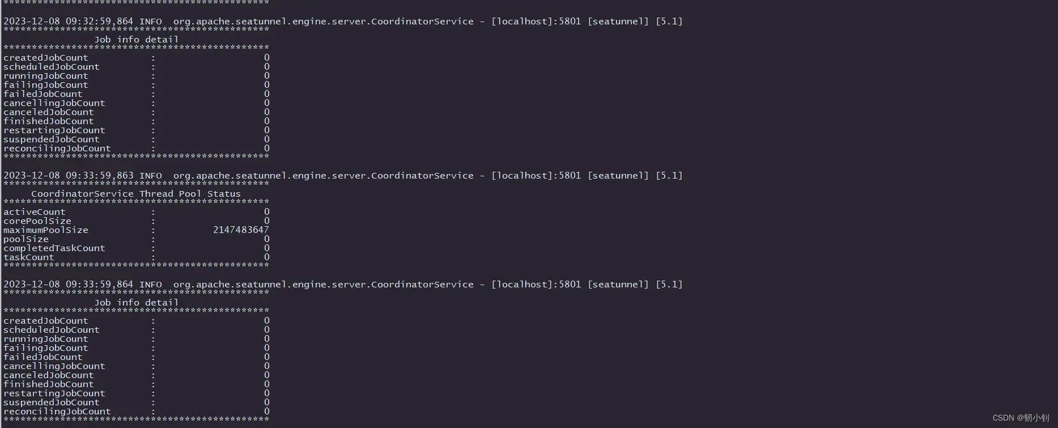
Task: Click the 'CSDN @韧小钊' watermark
Action: (x=1021, y=418)
